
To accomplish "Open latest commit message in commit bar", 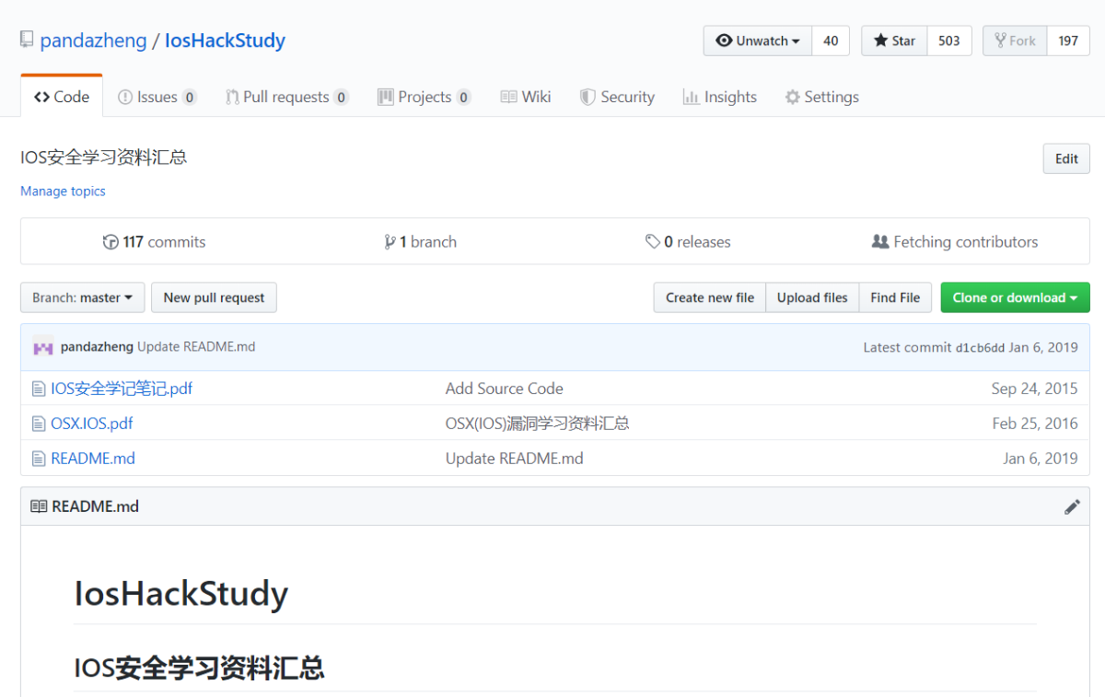I will [x=196, y=347].
